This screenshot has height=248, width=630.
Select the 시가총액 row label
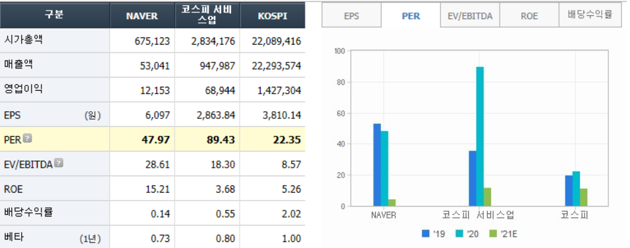[x=23, y=40]
